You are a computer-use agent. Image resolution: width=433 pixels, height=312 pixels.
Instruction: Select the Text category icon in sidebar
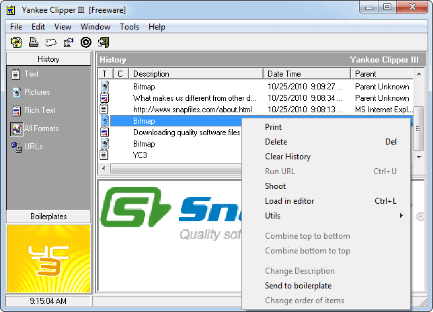15,74
